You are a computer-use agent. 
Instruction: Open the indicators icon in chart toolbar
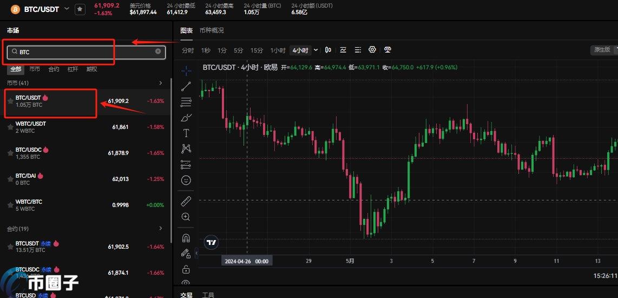tap(343, 50)
